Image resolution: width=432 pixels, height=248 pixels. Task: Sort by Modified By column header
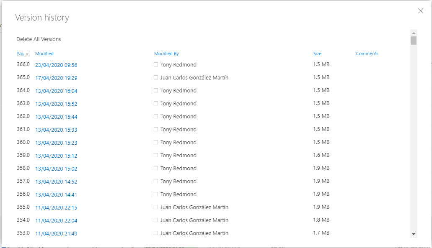coord(166,54)
